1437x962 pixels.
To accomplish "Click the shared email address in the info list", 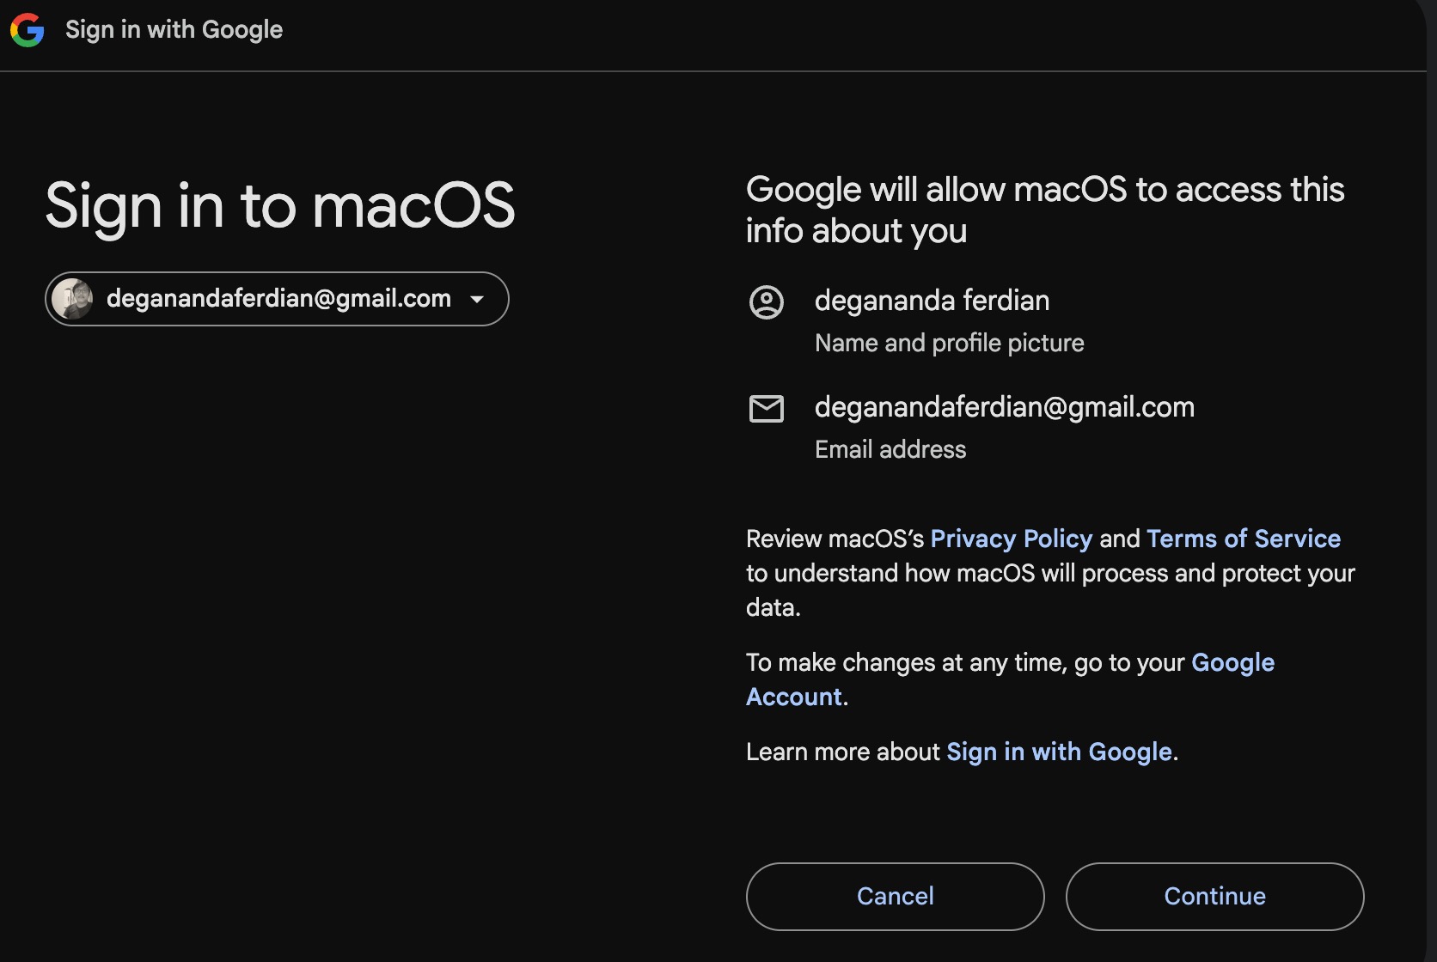I will click(x=1004, y=407).
